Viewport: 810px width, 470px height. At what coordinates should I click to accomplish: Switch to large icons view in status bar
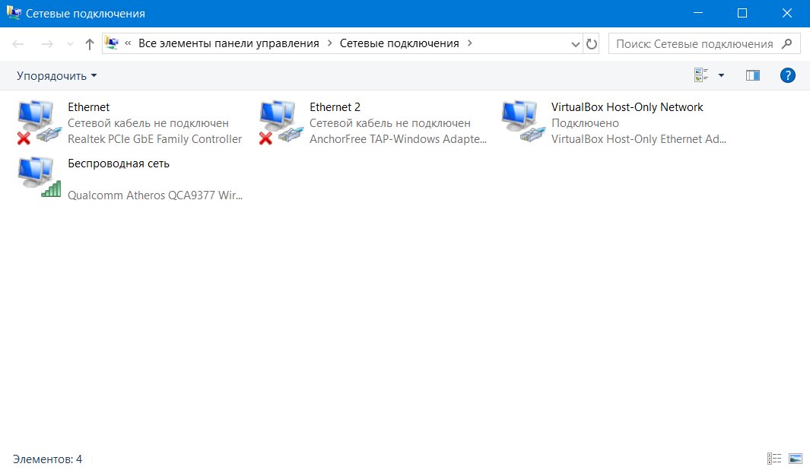(x=796, y=458)
